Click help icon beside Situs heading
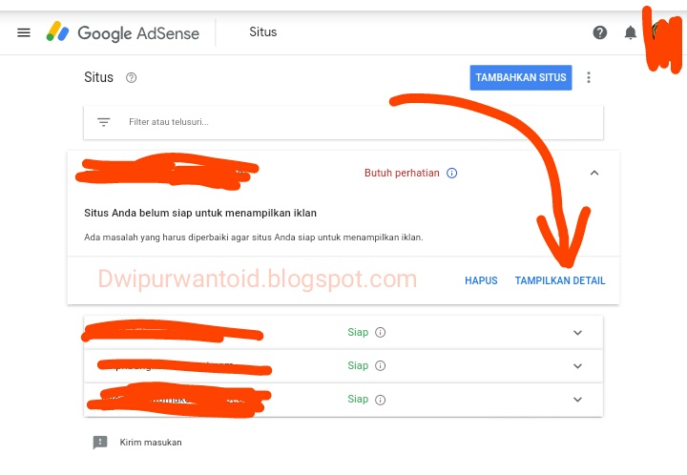Image resolution: width=687 pixels, height=475 pixels. (131, 78)
